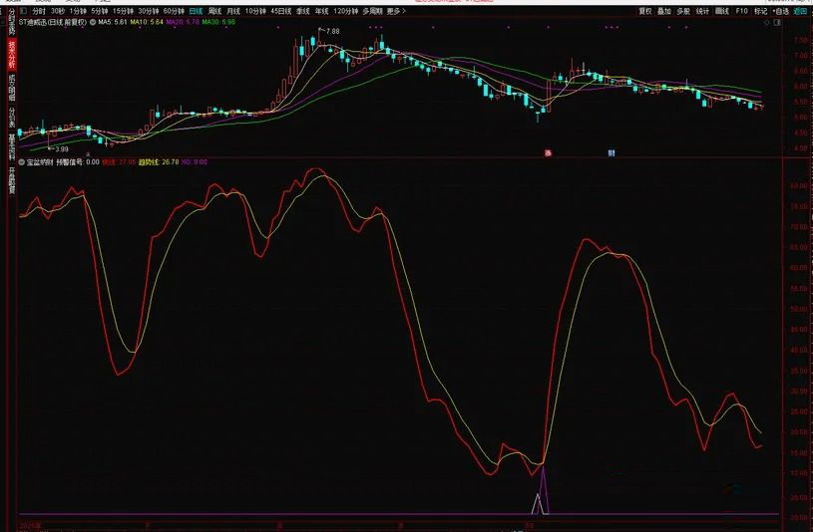Click the sub-chart indicator name label
This screenshot has width=813, height=532.
click(41, 162)
